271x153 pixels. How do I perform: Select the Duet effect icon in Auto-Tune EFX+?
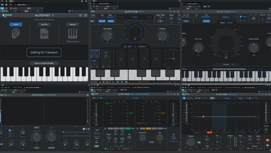click(x=106, y=56)
